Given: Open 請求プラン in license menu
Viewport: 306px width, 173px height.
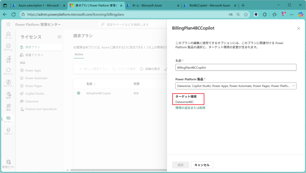Looking at the screenshot, I should click(x=40, y=47).
